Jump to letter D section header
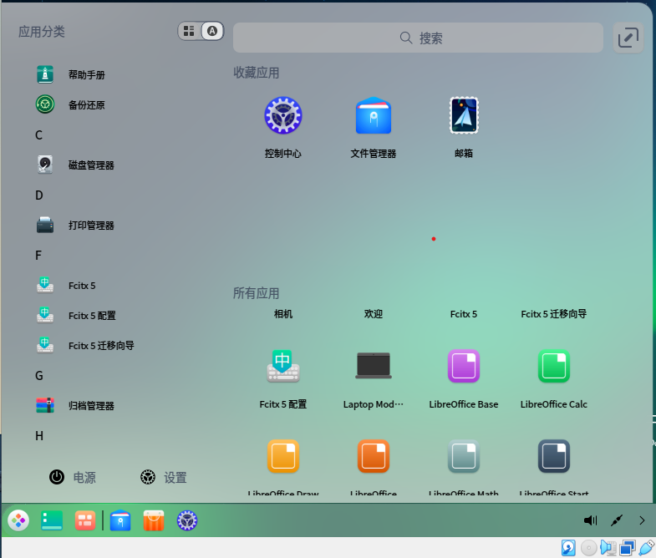656x558 pixels. pyautogui.click(x=39, y=195)
